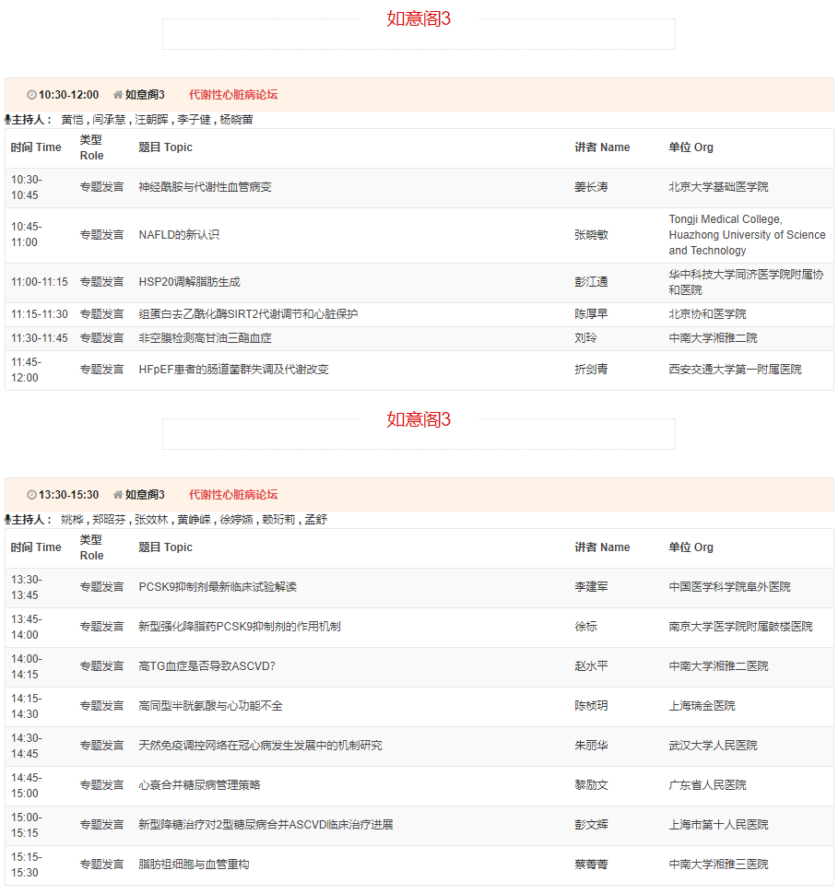Select the topic 心衰合并糖尿病管理策略
The image size is (838, 894).
[x=199, y=785]
